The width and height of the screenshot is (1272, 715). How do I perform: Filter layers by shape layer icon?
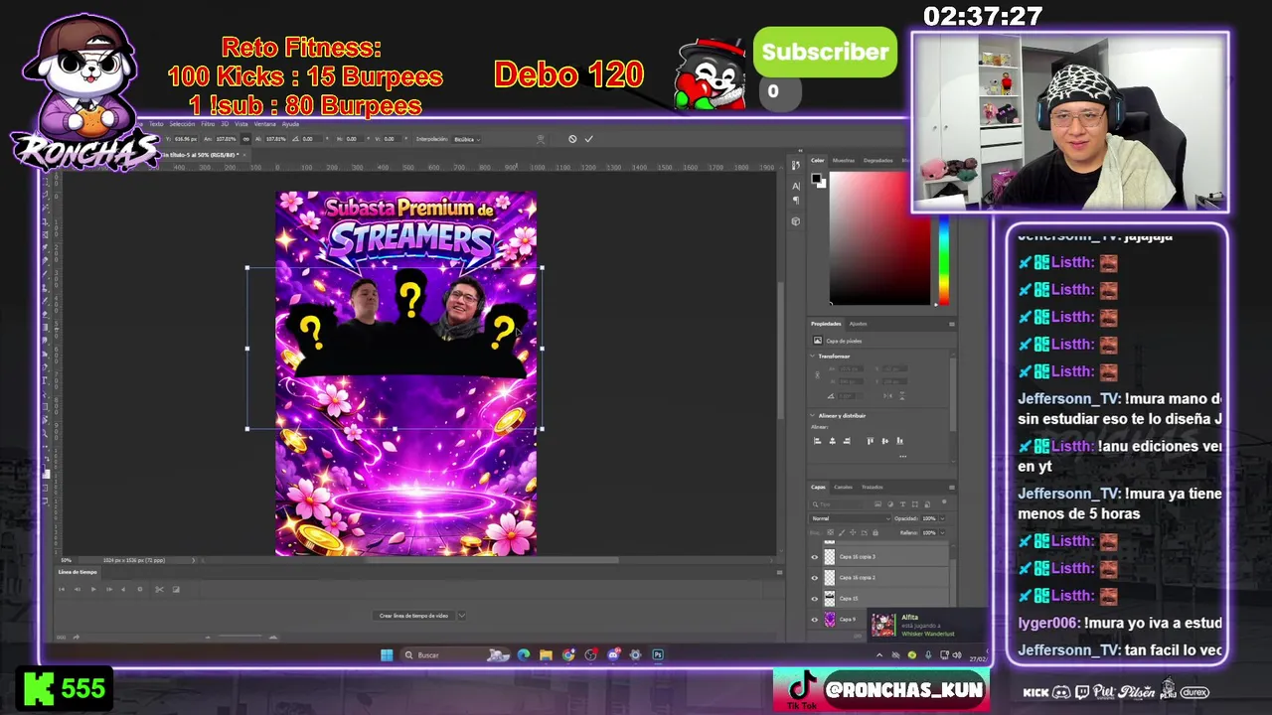click(x=914, y=503)
